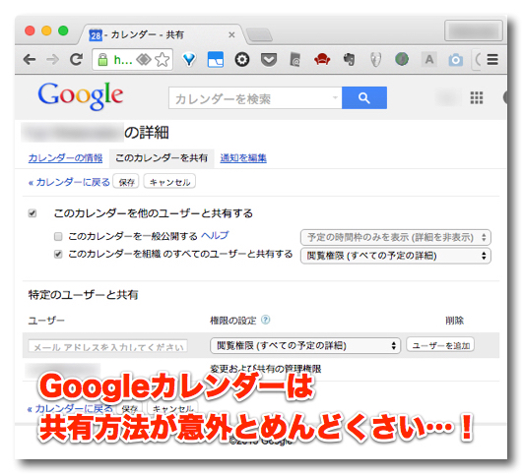Open the Google apps grid
Viewport: 522px width, 474px height.
coord(477,97)
